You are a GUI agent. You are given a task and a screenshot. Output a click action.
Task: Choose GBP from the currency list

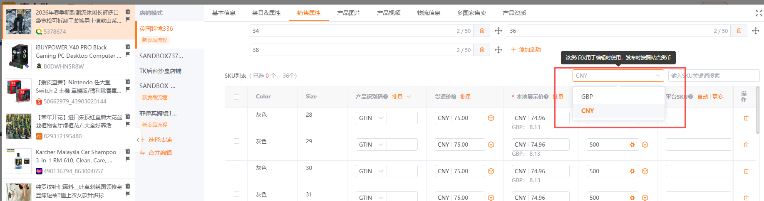[x=618, y=96]
